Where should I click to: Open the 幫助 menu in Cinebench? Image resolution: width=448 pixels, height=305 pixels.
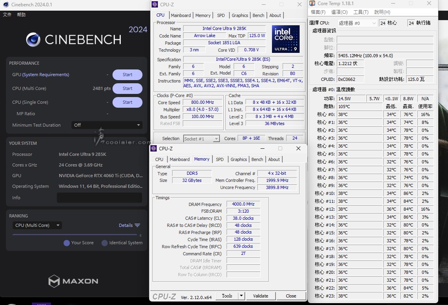tap(21, 15)
